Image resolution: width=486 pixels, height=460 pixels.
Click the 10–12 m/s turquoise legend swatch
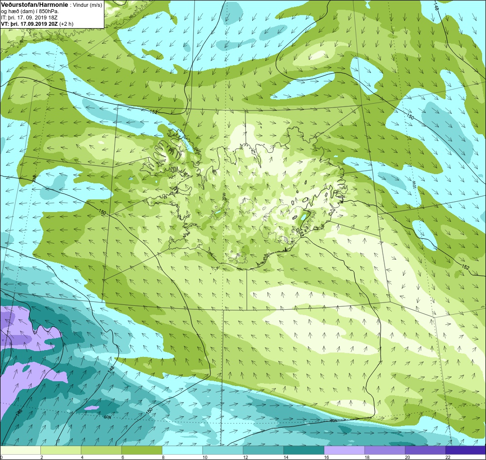coord(223,450)
